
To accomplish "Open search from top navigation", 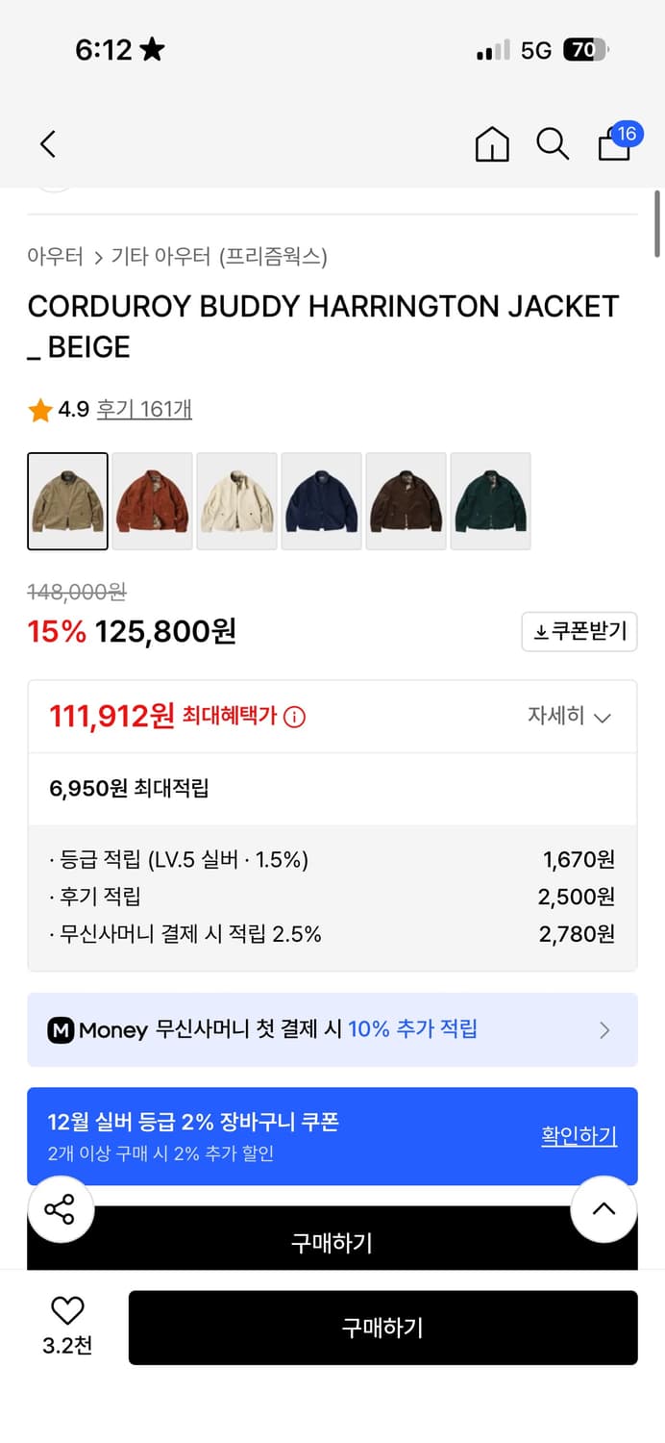I will [553, 144].
